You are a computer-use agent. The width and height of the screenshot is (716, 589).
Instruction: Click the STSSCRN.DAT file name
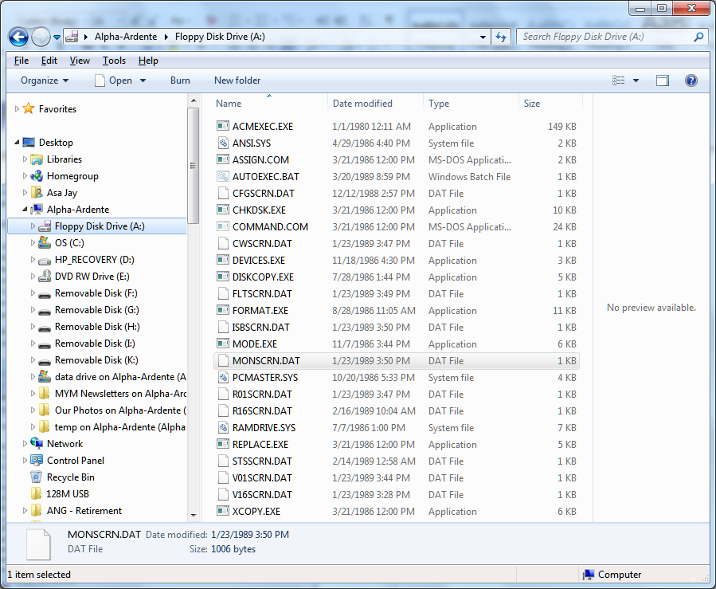click(x=262, y=461)
